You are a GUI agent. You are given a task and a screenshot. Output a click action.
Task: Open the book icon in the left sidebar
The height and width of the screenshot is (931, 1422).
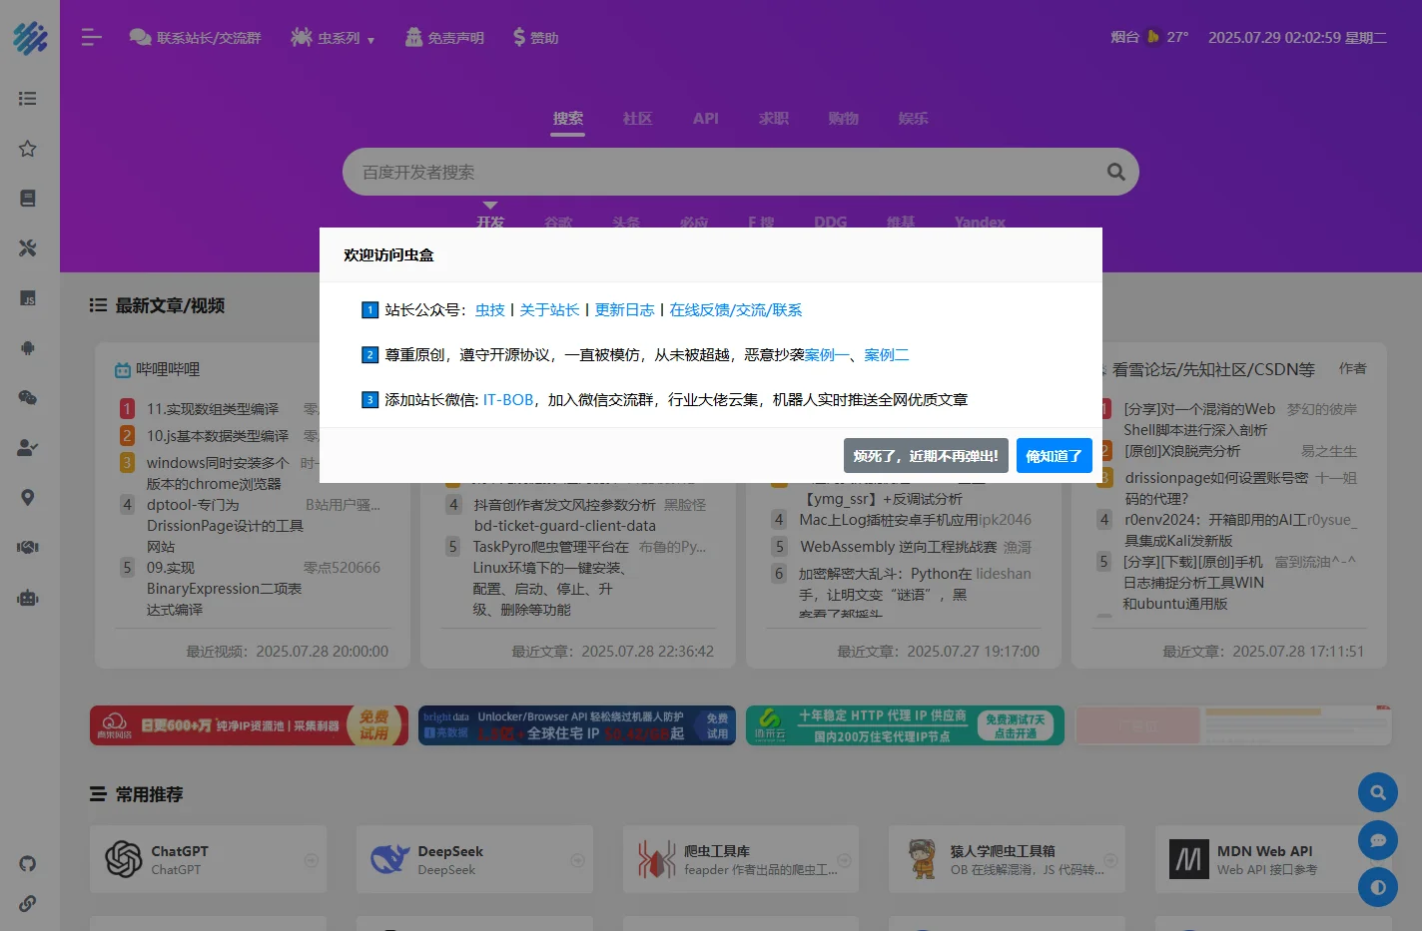(28, 199)
